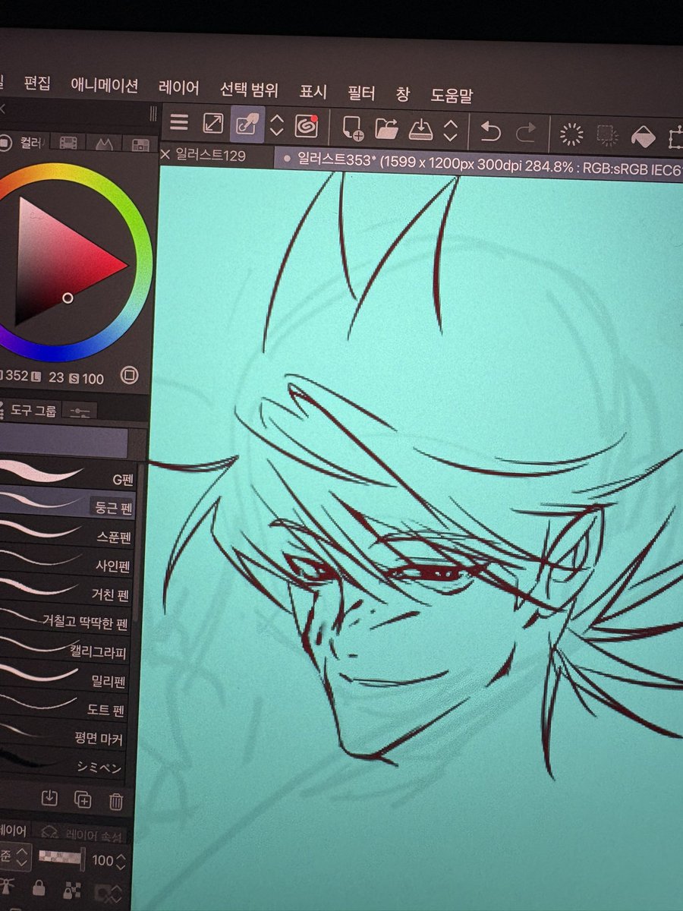This screenshot has width=683, height=911.
Task: Open the 창 menu
Action: [403, 94]
